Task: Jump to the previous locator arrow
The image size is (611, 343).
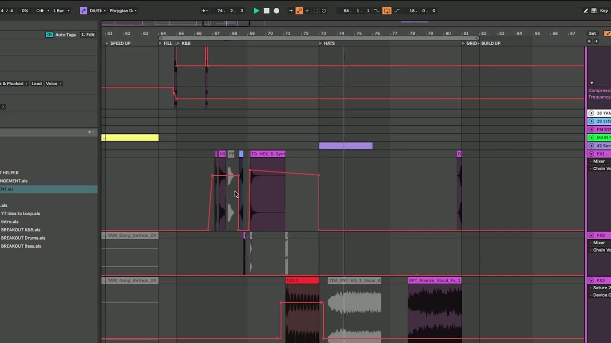Action: (x=589, y=41)
